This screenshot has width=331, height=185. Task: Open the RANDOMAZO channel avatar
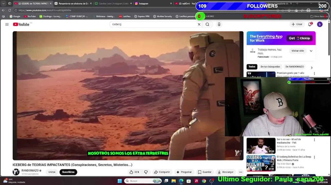pyautogui.click(x=16, y=172)
